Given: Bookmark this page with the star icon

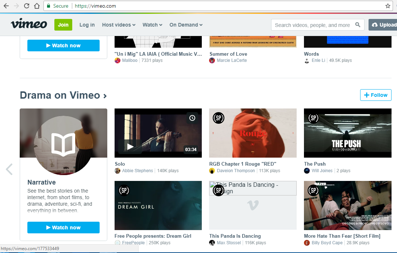Looking at the screenshot, I should [x=388, y=6].
